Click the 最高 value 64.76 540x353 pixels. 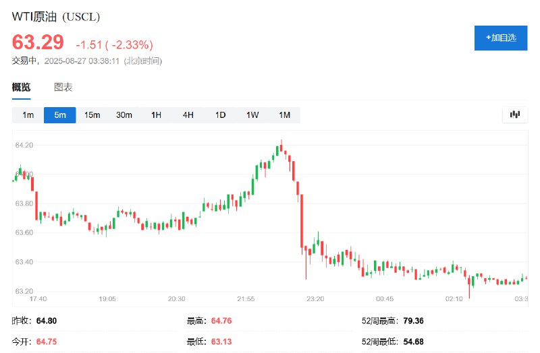(x=221, y=321)
